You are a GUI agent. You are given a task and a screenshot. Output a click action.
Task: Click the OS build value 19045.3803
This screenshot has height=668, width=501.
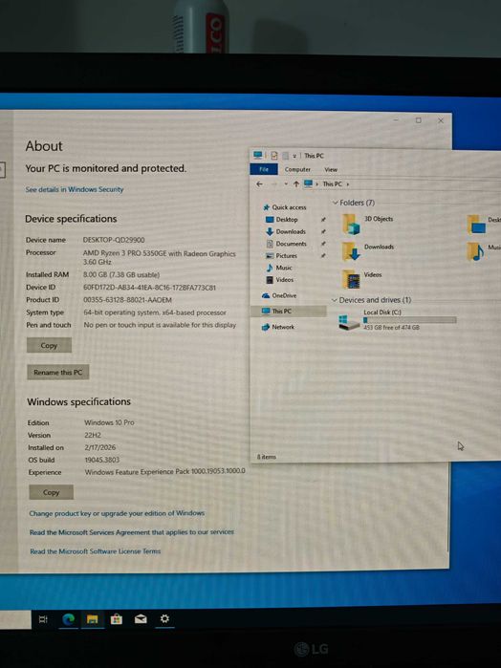coord(102,460)
